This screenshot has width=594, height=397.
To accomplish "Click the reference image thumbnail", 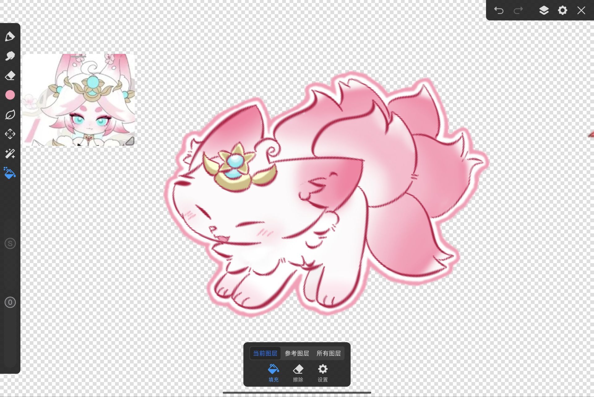I will coord(79,100).
